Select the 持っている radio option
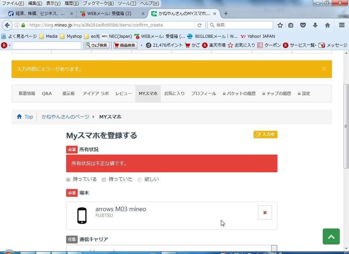 [68, 179]
